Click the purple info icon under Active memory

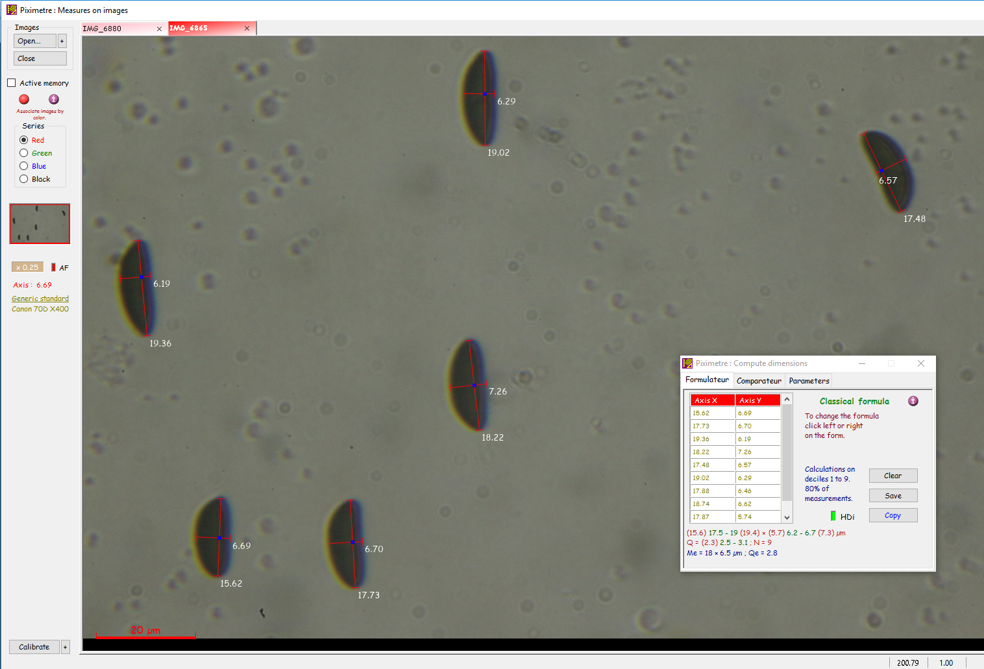click(x=54, y=99)
